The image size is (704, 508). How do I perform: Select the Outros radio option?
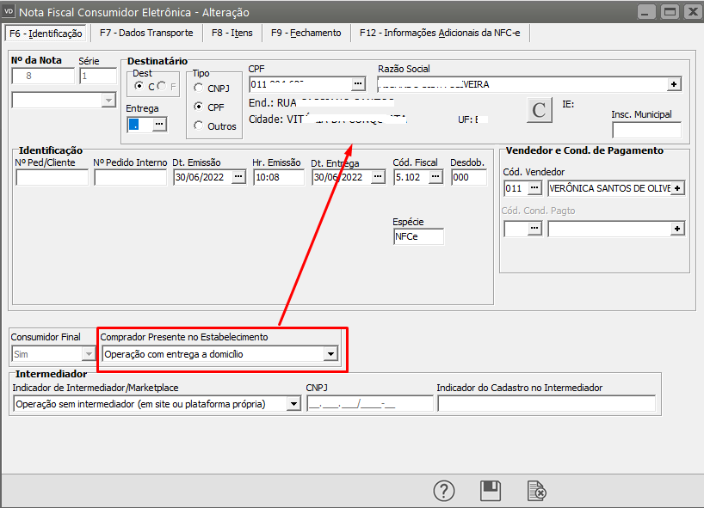(199, 126)
